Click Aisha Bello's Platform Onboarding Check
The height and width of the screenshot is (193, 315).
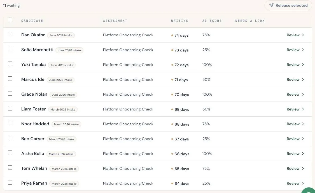click(128, 154)
